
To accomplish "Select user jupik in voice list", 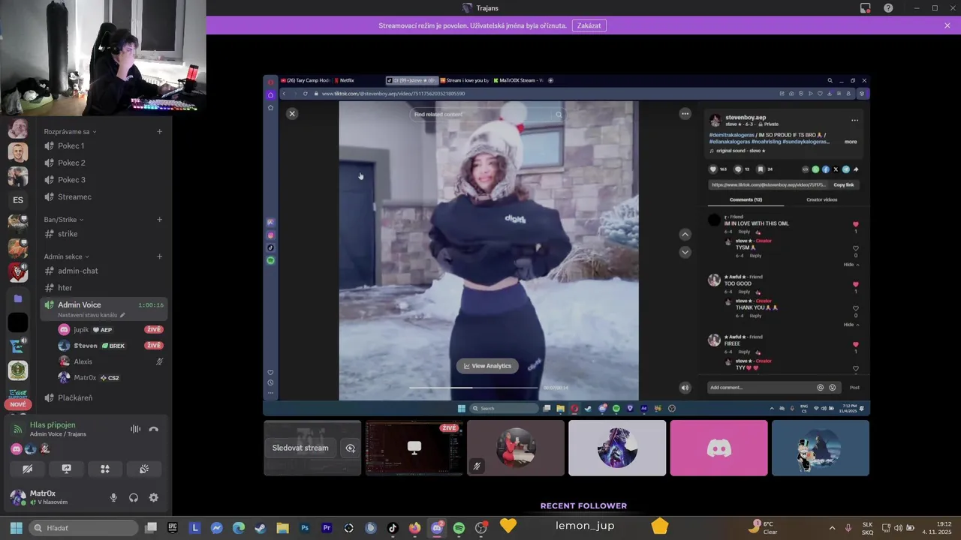I will [110, 329].
